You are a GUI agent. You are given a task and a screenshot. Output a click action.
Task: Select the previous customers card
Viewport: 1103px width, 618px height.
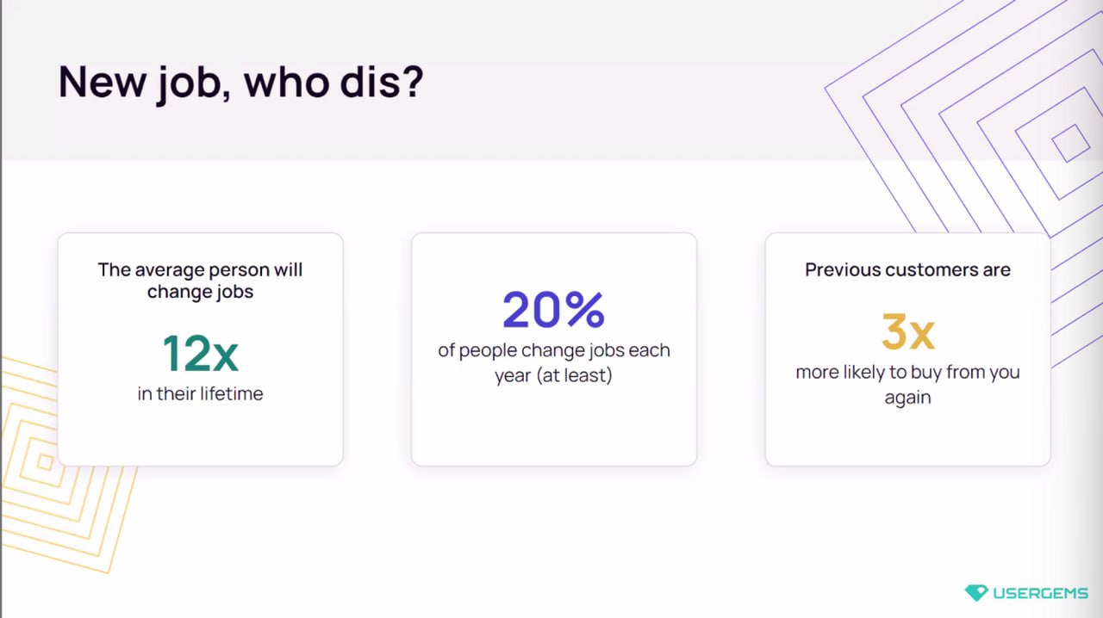point(907,349)
